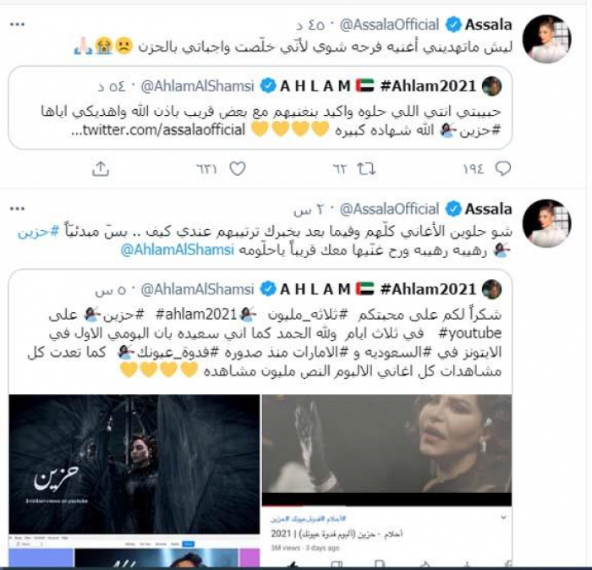The width and height of the screenshot is (592, 570).
Task: Share the first Assala tweet
Action: [101, 169]
